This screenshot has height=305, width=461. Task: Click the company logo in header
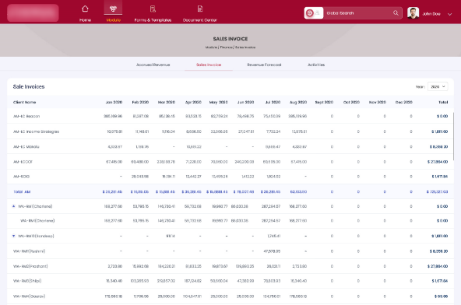(33, 13)
